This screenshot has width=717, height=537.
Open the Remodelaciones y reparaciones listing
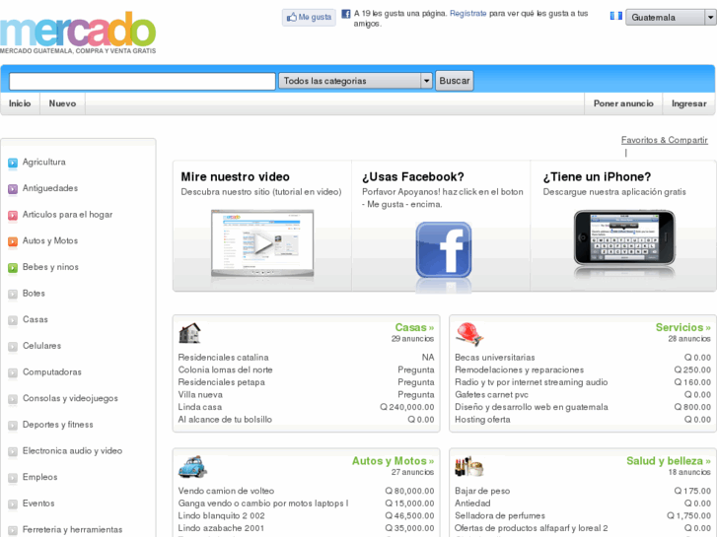point(519,369)
